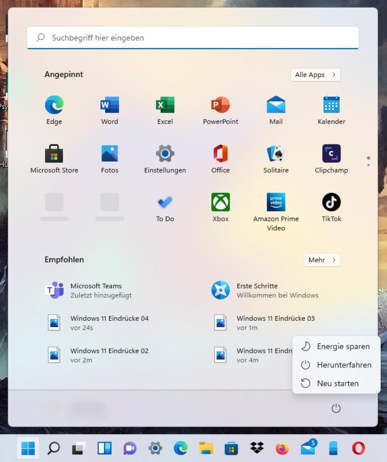Launch Dropbox from the taskbar
The height and width of the screenshot is (462, 387).
[x=257, y=448]
